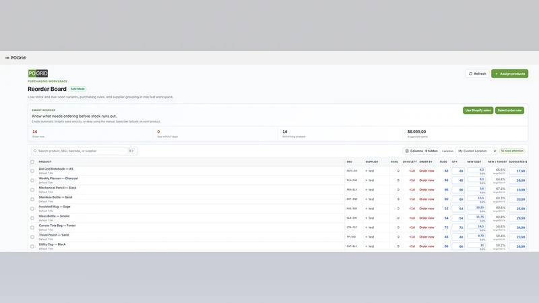This screenshot has height=303, width=539.
Task: Click product name Mechanical Pencil — Black
Action: tap(58, 188)
